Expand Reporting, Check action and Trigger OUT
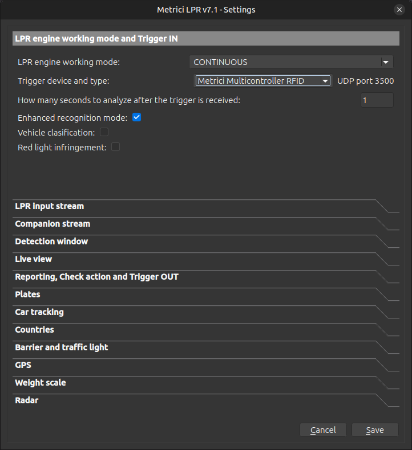 pyautogui.click(x=206, y=277)
